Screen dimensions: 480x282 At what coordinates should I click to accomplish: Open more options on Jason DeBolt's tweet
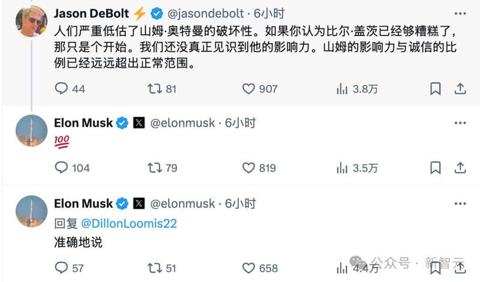coord(460,13)
